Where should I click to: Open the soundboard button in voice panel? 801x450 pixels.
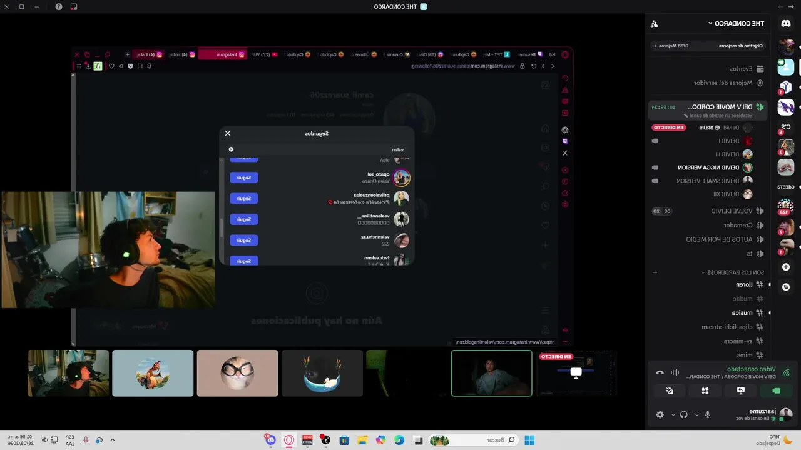670,391
